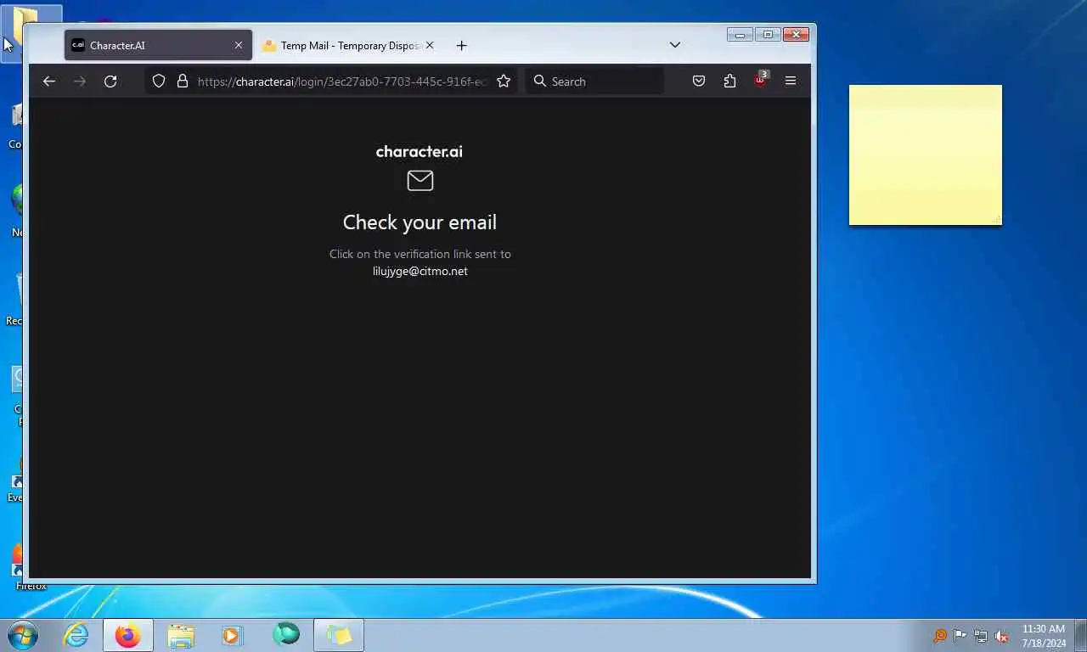This screenshot has height=652, width=1087.
Task: Open Firefox application menu
Action: pos(791,81)
